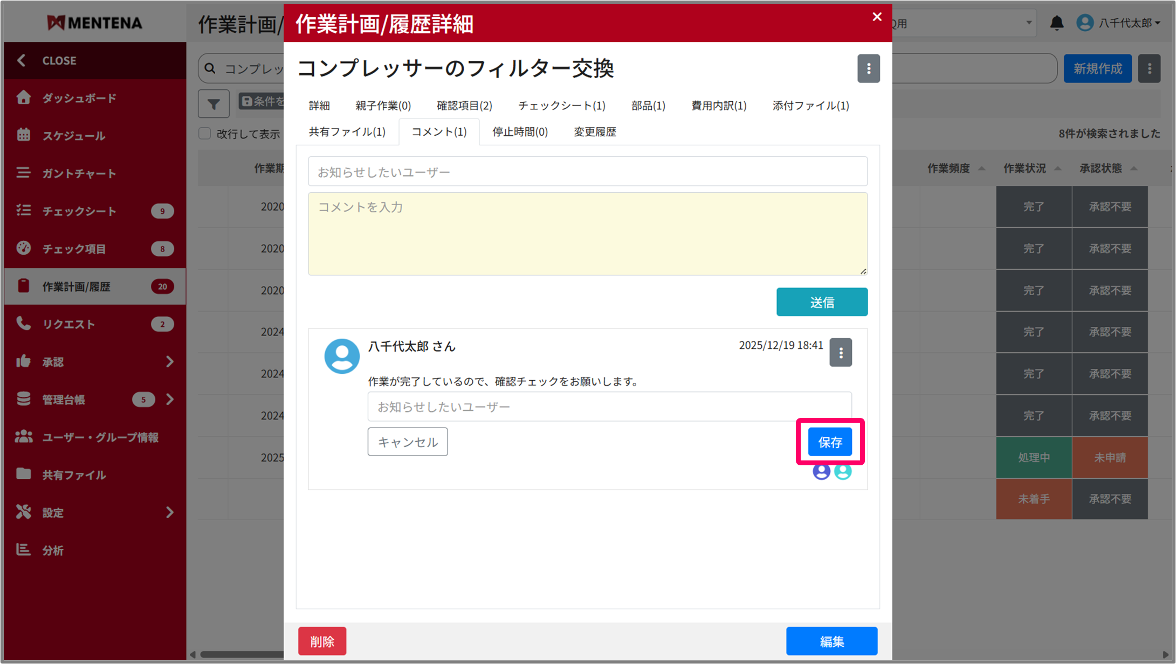Image resolution: width=1176 pixels, height=664 pixels.
Task: Expand the 承認 sidebar submenu
Action: (x=170, y=361)
